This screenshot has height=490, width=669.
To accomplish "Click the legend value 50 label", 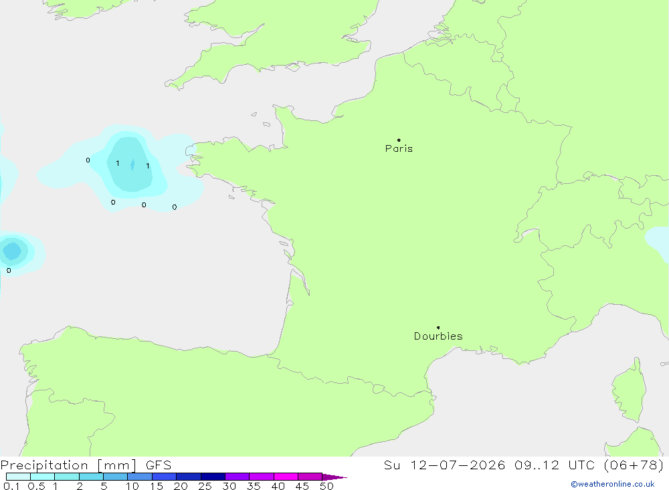I will pos(326,486).
